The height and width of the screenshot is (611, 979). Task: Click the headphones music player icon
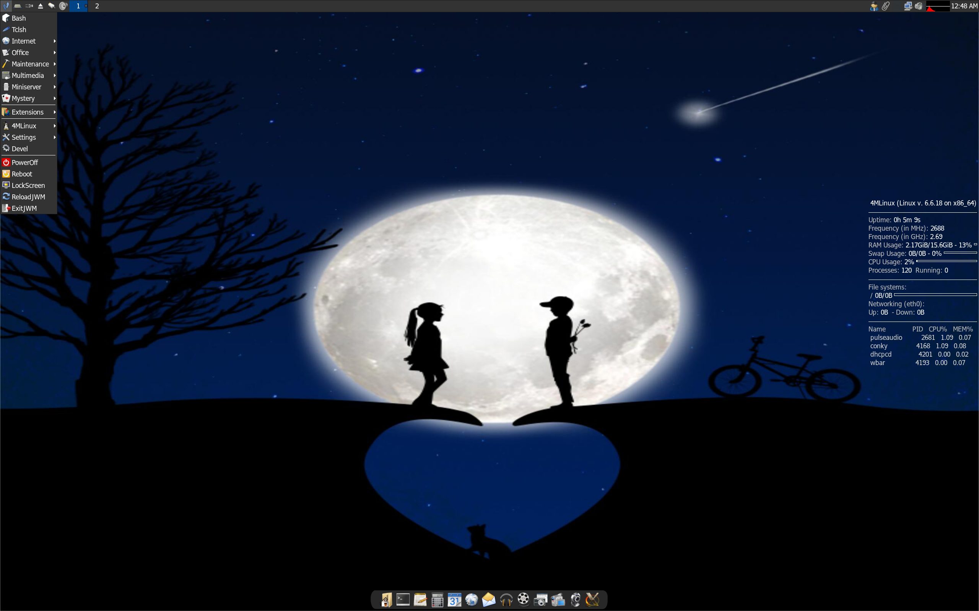506,600
